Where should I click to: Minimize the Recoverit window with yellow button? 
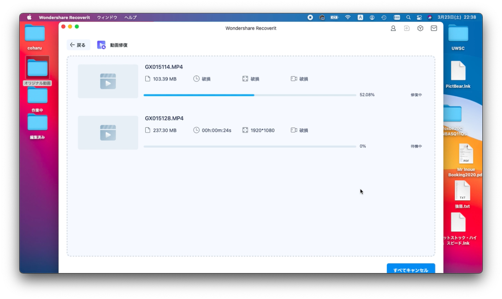(x=70, y=26)
